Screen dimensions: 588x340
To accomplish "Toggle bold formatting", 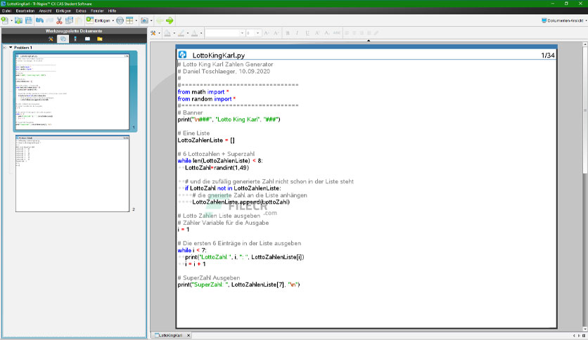I will 288,33.
